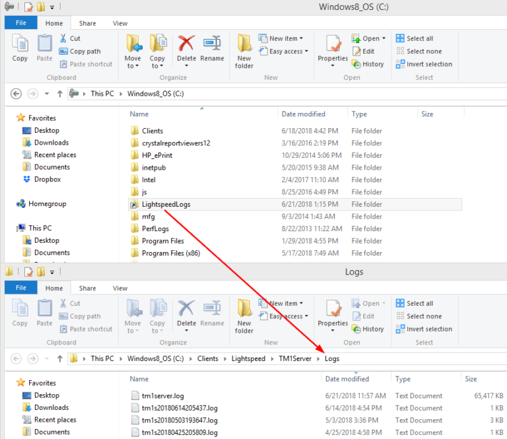Screen dimensions: 507x439
Task: Click Edit in top window ribbon
Action: pyautogui.click(x=364, y=51)
